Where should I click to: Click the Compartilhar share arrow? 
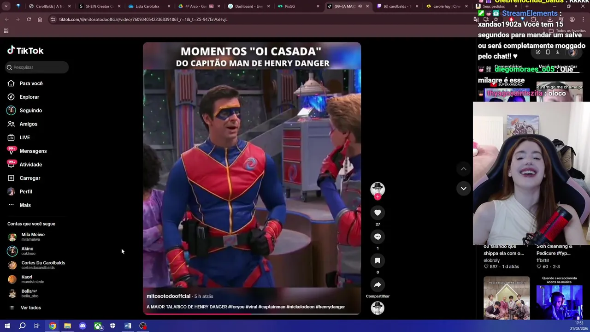(378, 285)
